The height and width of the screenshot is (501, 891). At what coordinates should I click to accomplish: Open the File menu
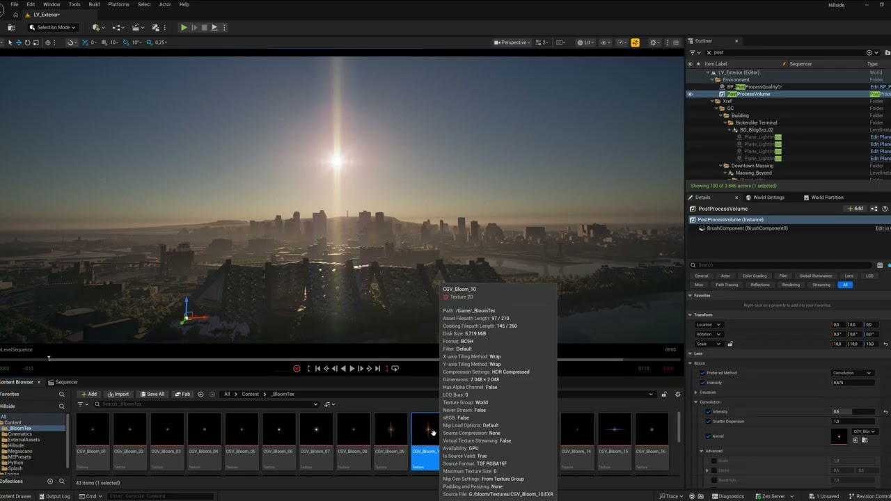[x=15, y=4]
